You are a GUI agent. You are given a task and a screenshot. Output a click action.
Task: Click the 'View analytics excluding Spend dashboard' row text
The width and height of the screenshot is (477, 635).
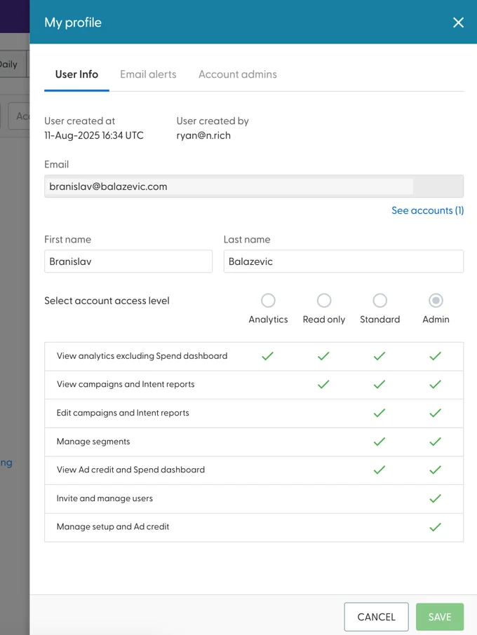[142, 356]
